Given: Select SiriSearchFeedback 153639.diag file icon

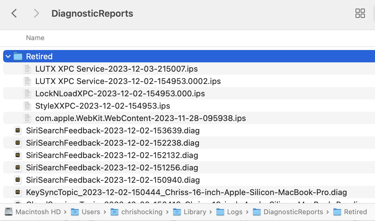Looking at the screenshot, I should pyautogui.click(x=18, y=131).
